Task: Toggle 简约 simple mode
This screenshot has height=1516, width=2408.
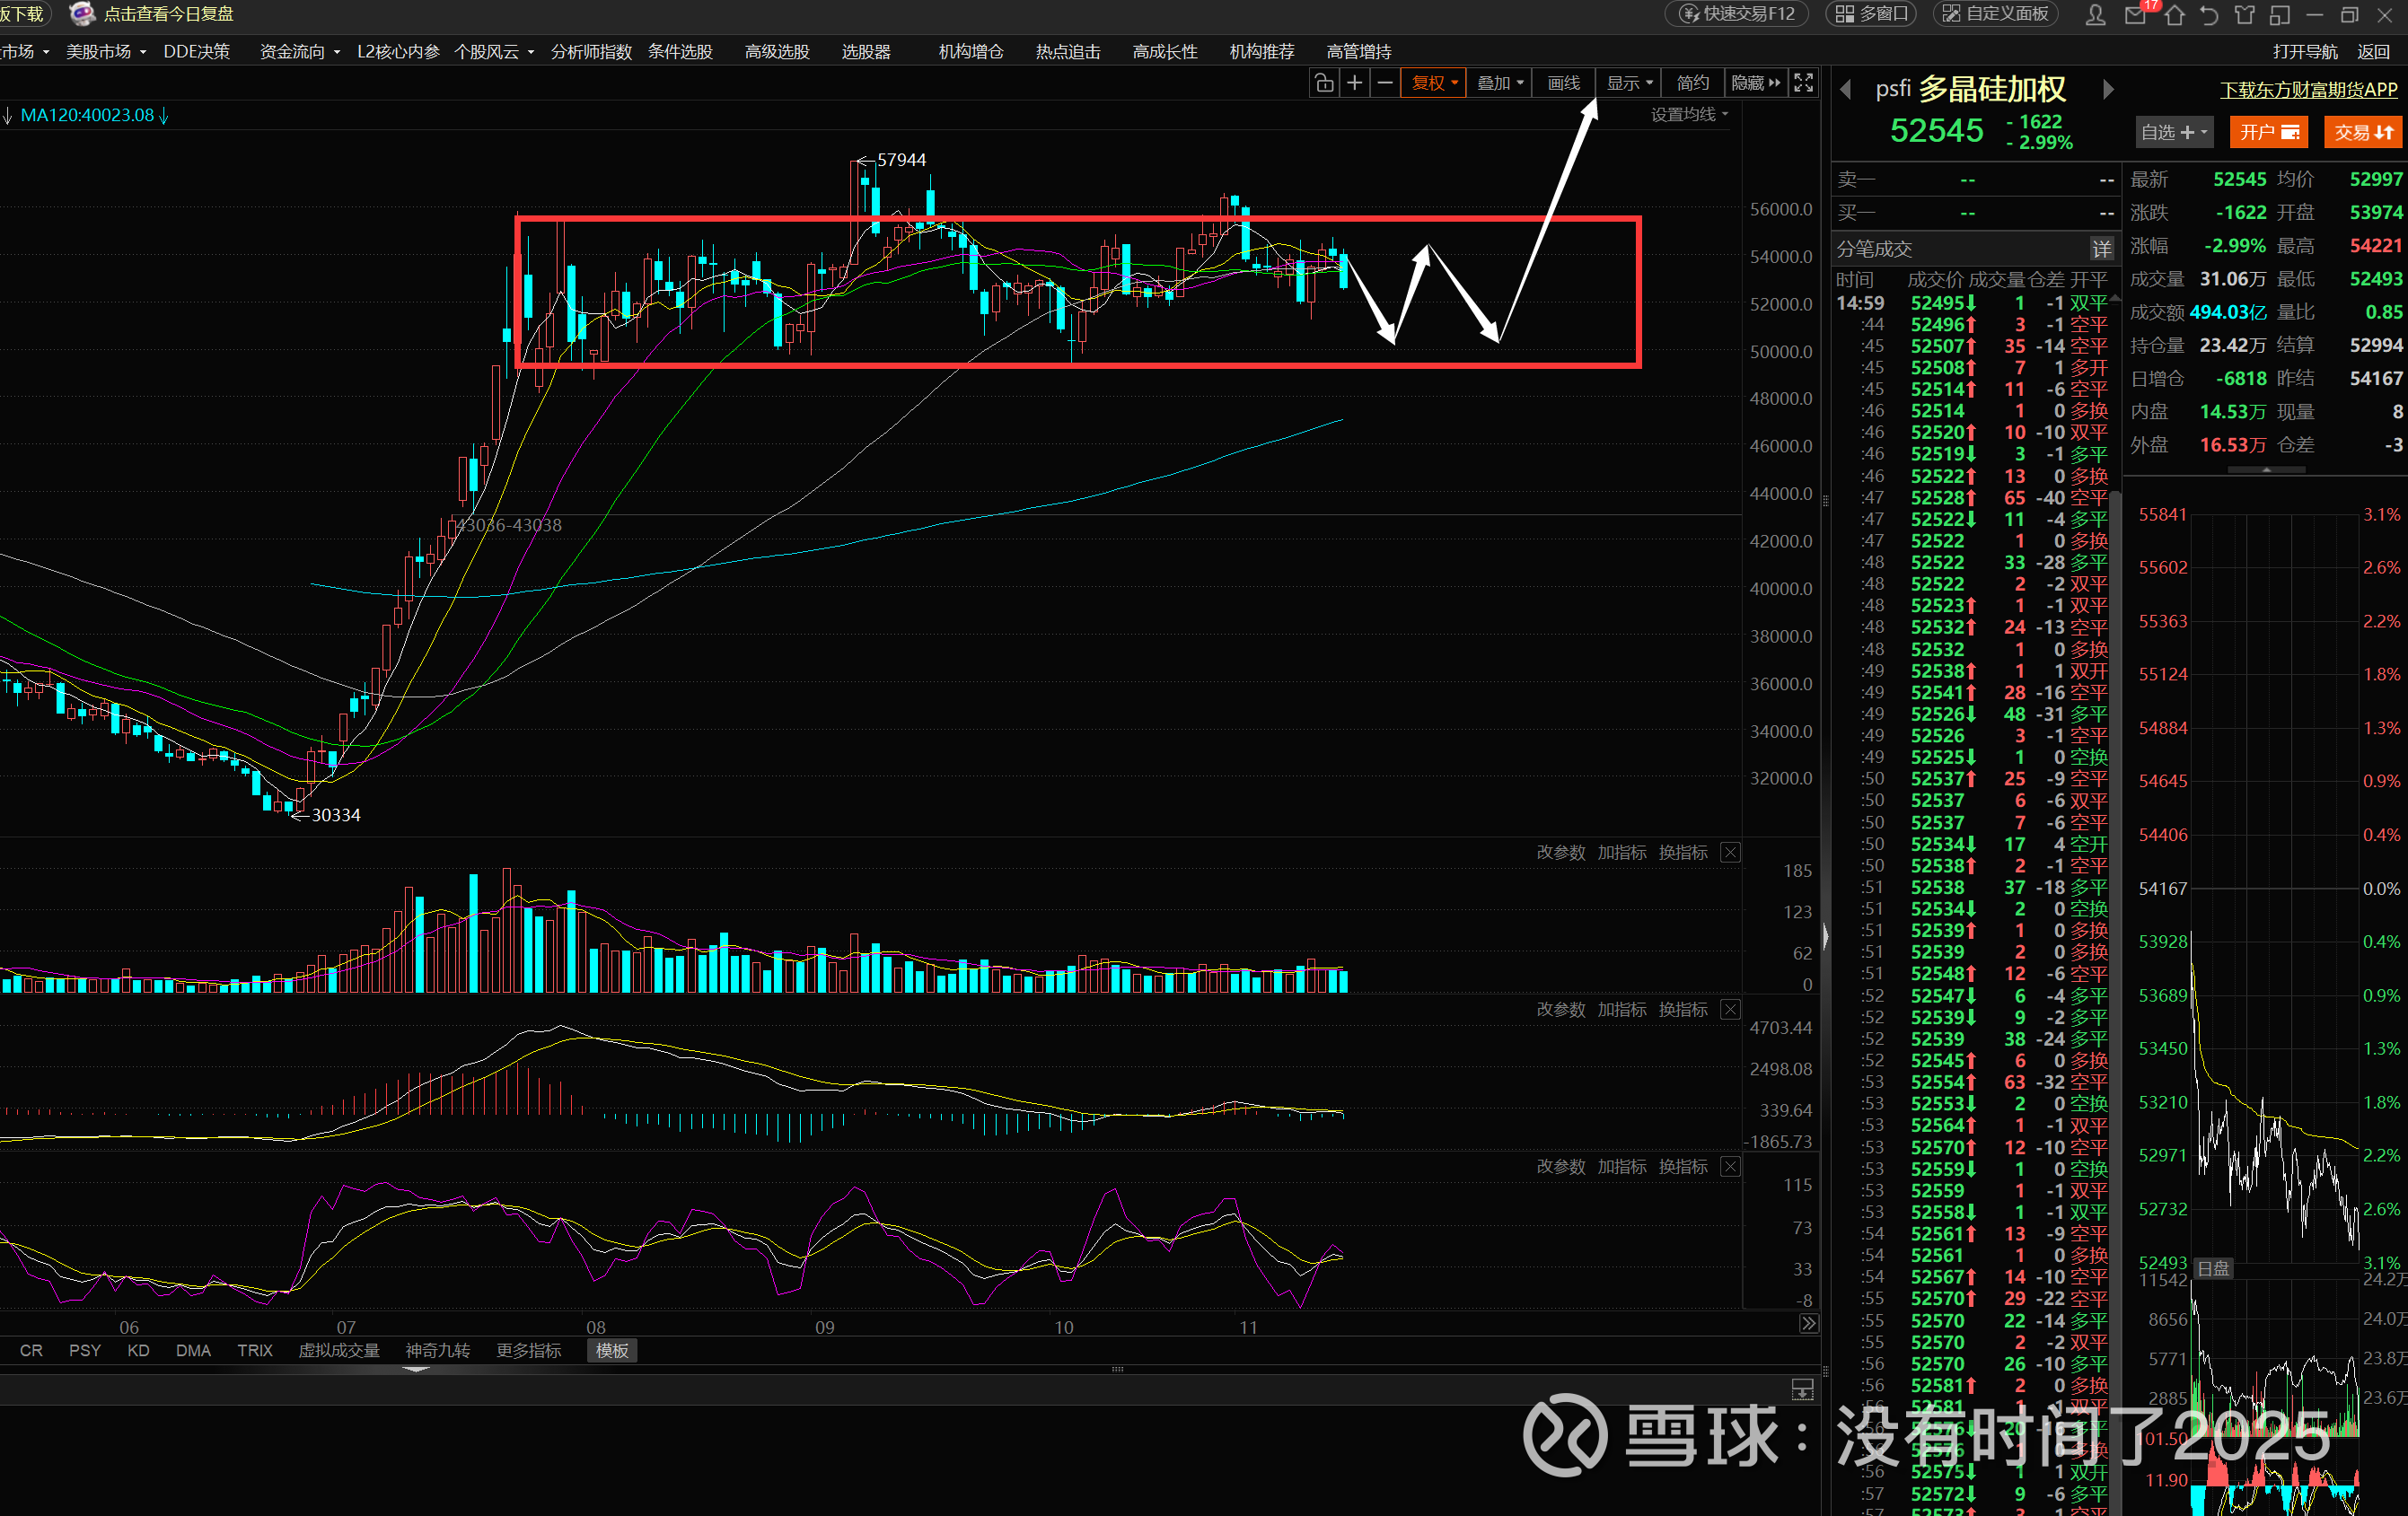Action: click(x=1692, y=83)
